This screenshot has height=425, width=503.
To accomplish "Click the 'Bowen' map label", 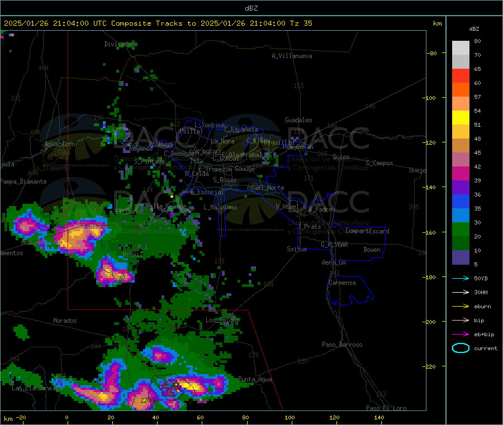I will click(372, 250).
